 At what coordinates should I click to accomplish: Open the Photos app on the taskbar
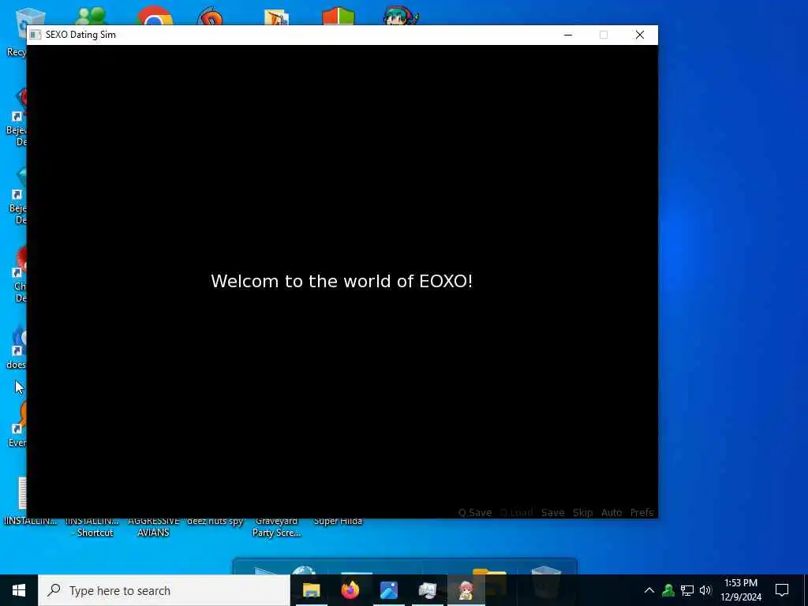(389, 590)
